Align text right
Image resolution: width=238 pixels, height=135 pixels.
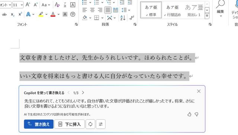100,10
